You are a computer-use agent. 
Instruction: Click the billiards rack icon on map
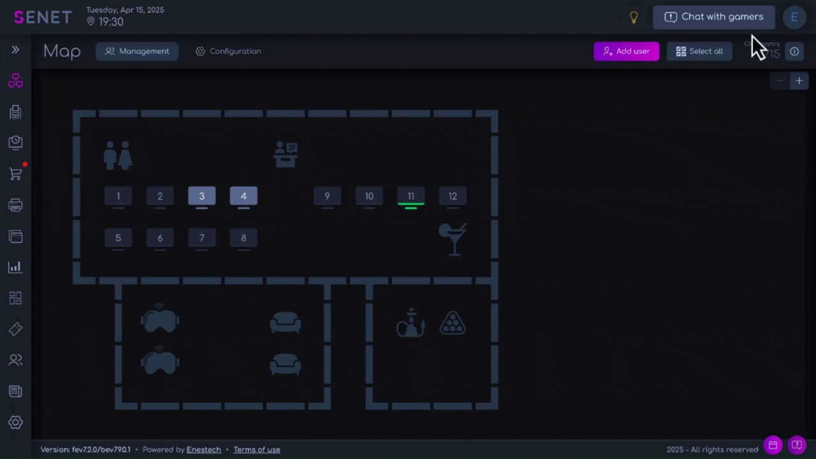pyautogui.click(x=453, y=323)
